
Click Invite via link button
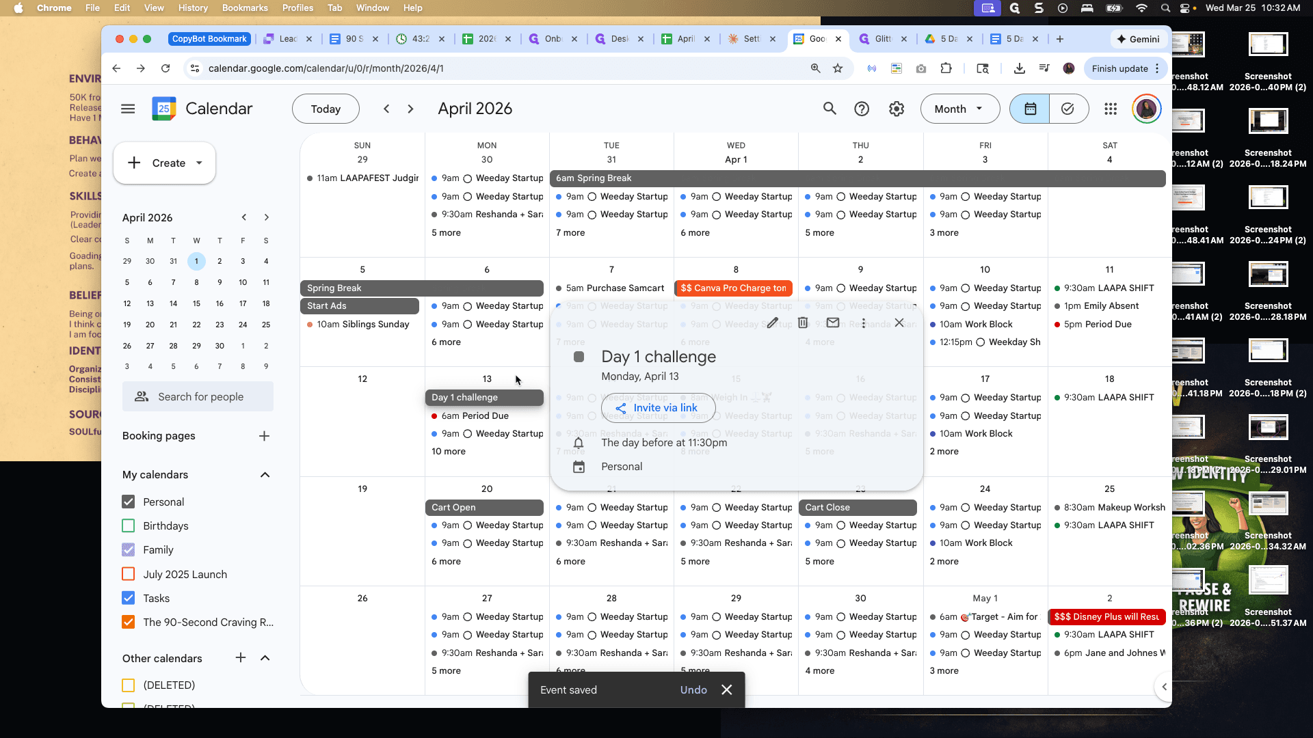[658, 408]
